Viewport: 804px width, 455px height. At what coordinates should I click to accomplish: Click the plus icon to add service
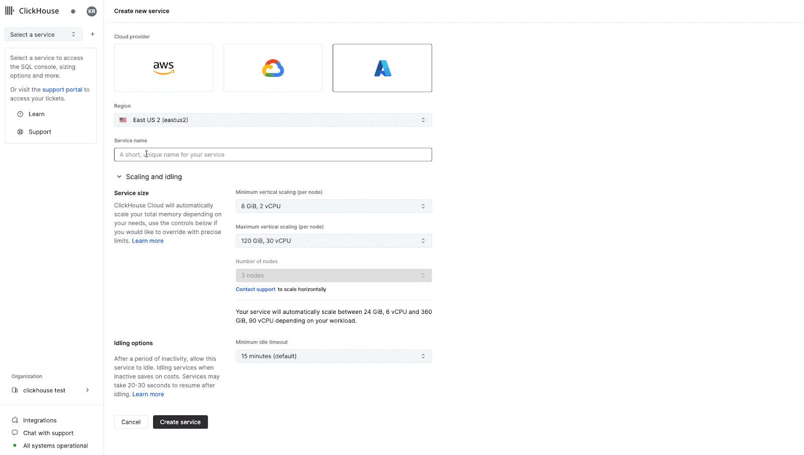click(92, 34)
